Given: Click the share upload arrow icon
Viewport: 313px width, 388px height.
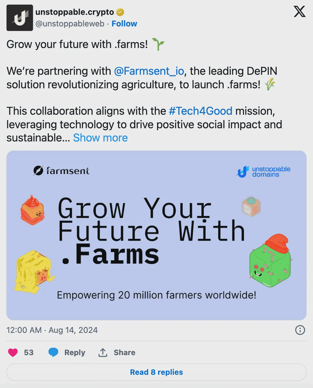Looking at the screenshot, I should (x=103, y=353).
